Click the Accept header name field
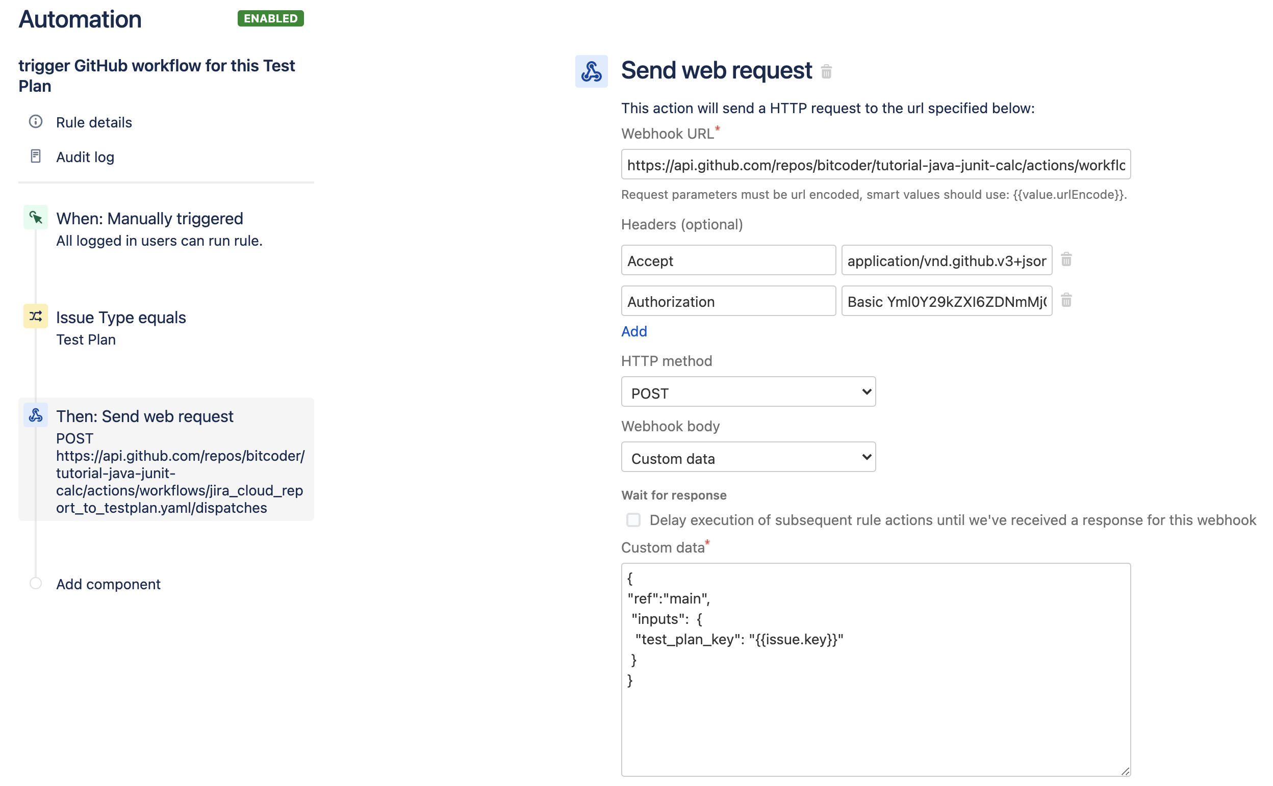Viewport: 1273px width, 786px height. (x=728, y=260)
